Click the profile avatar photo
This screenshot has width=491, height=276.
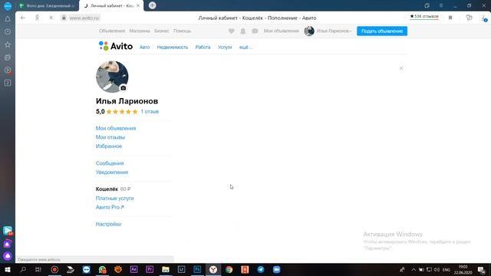pyautogui.click(x=112, y=77)
